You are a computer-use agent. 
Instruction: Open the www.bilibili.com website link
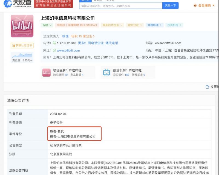[x=68, y=51]
